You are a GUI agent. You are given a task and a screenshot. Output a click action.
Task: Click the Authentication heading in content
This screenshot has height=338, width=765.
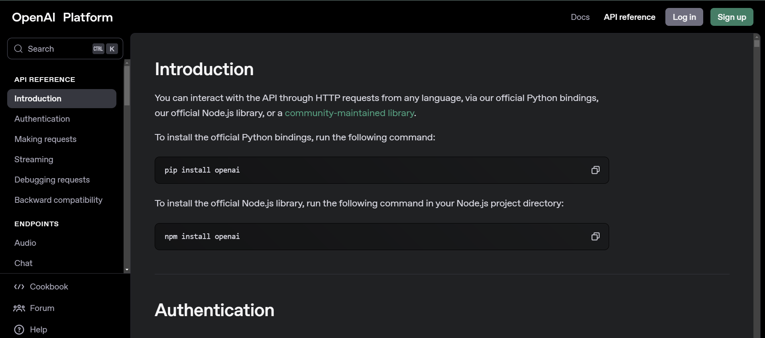214,310
